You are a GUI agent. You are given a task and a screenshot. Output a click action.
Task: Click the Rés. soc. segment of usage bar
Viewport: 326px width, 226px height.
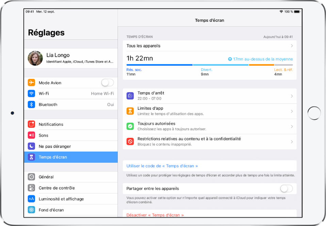159,65
